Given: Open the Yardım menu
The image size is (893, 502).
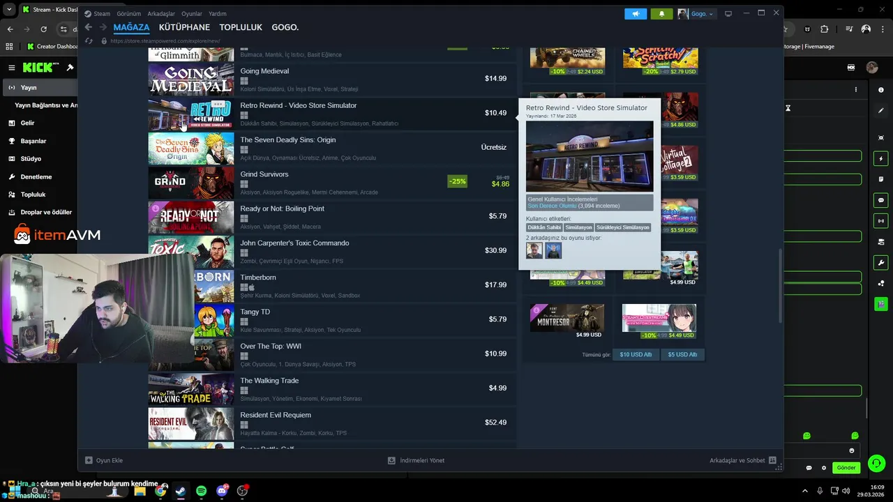Looking at the screenshot, I should pos(218,14).
